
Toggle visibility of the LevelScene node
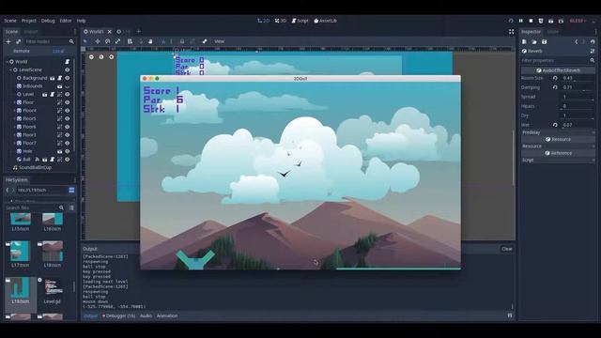click(68, 69)
